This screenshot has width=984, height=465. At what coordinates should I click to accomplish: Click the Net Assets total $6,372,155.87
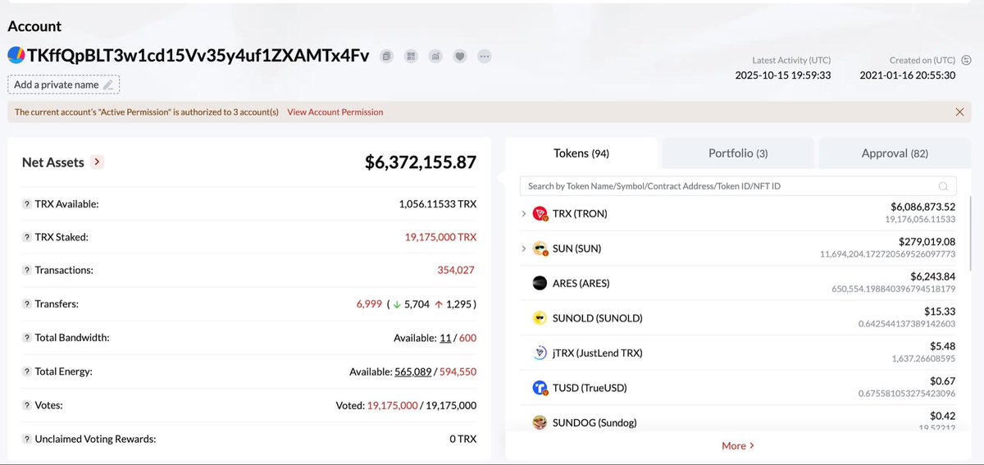(421, 162)
